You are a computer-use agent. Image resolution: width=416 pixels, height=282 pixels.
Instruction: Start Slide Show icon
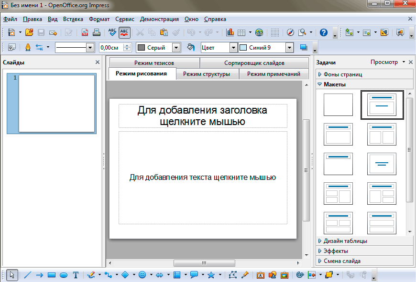tap(400, 32)
